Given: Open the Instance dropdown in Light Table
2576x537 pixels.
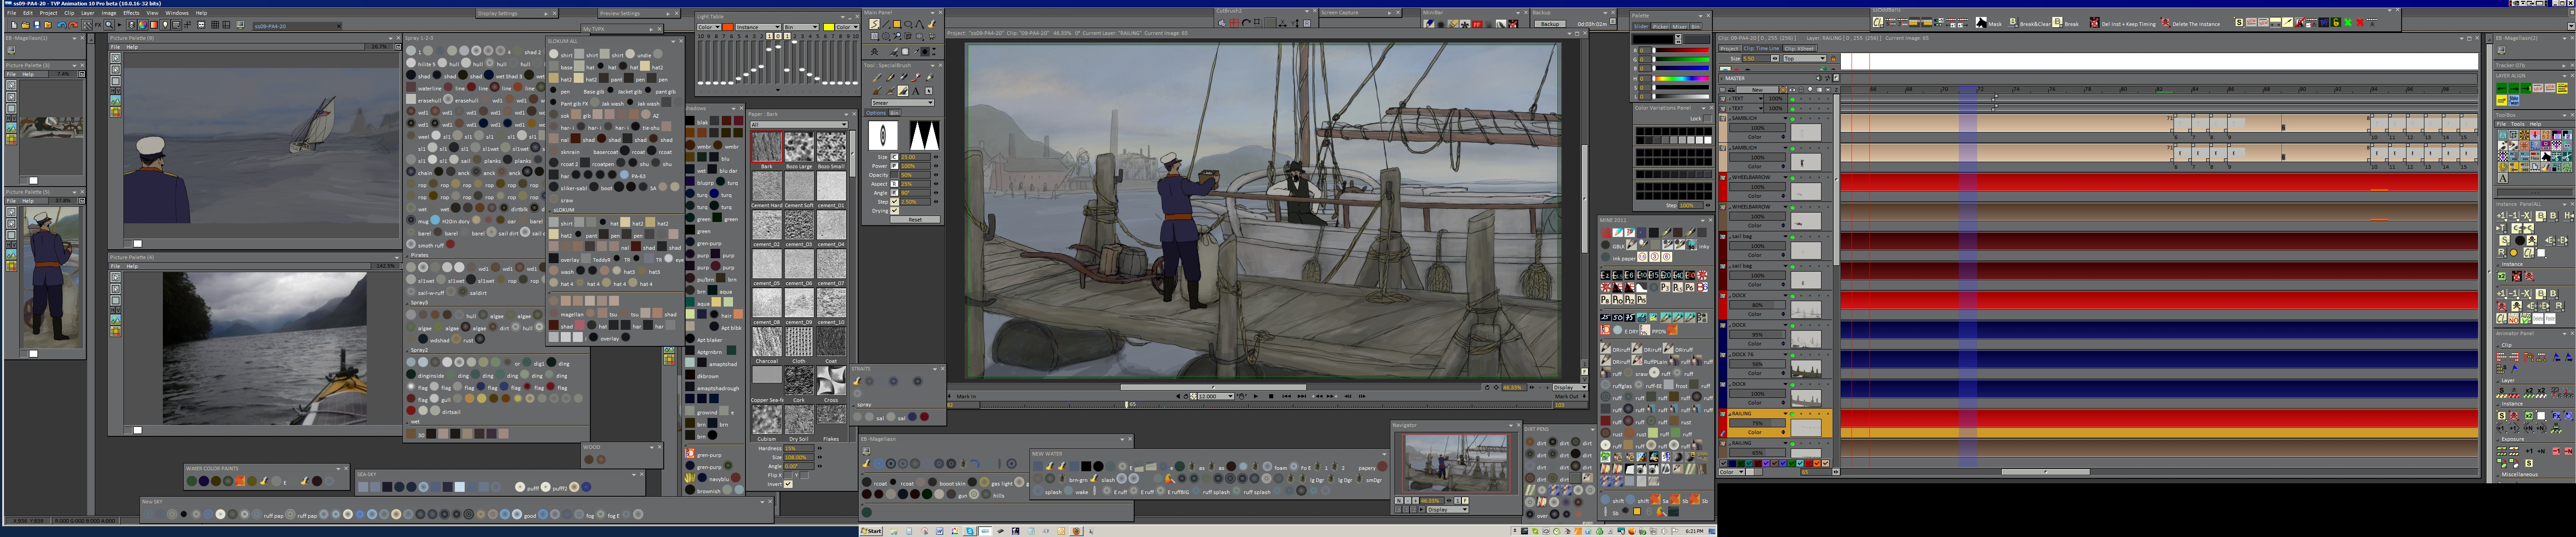Looking at the screenshot, I should (759, 27).
